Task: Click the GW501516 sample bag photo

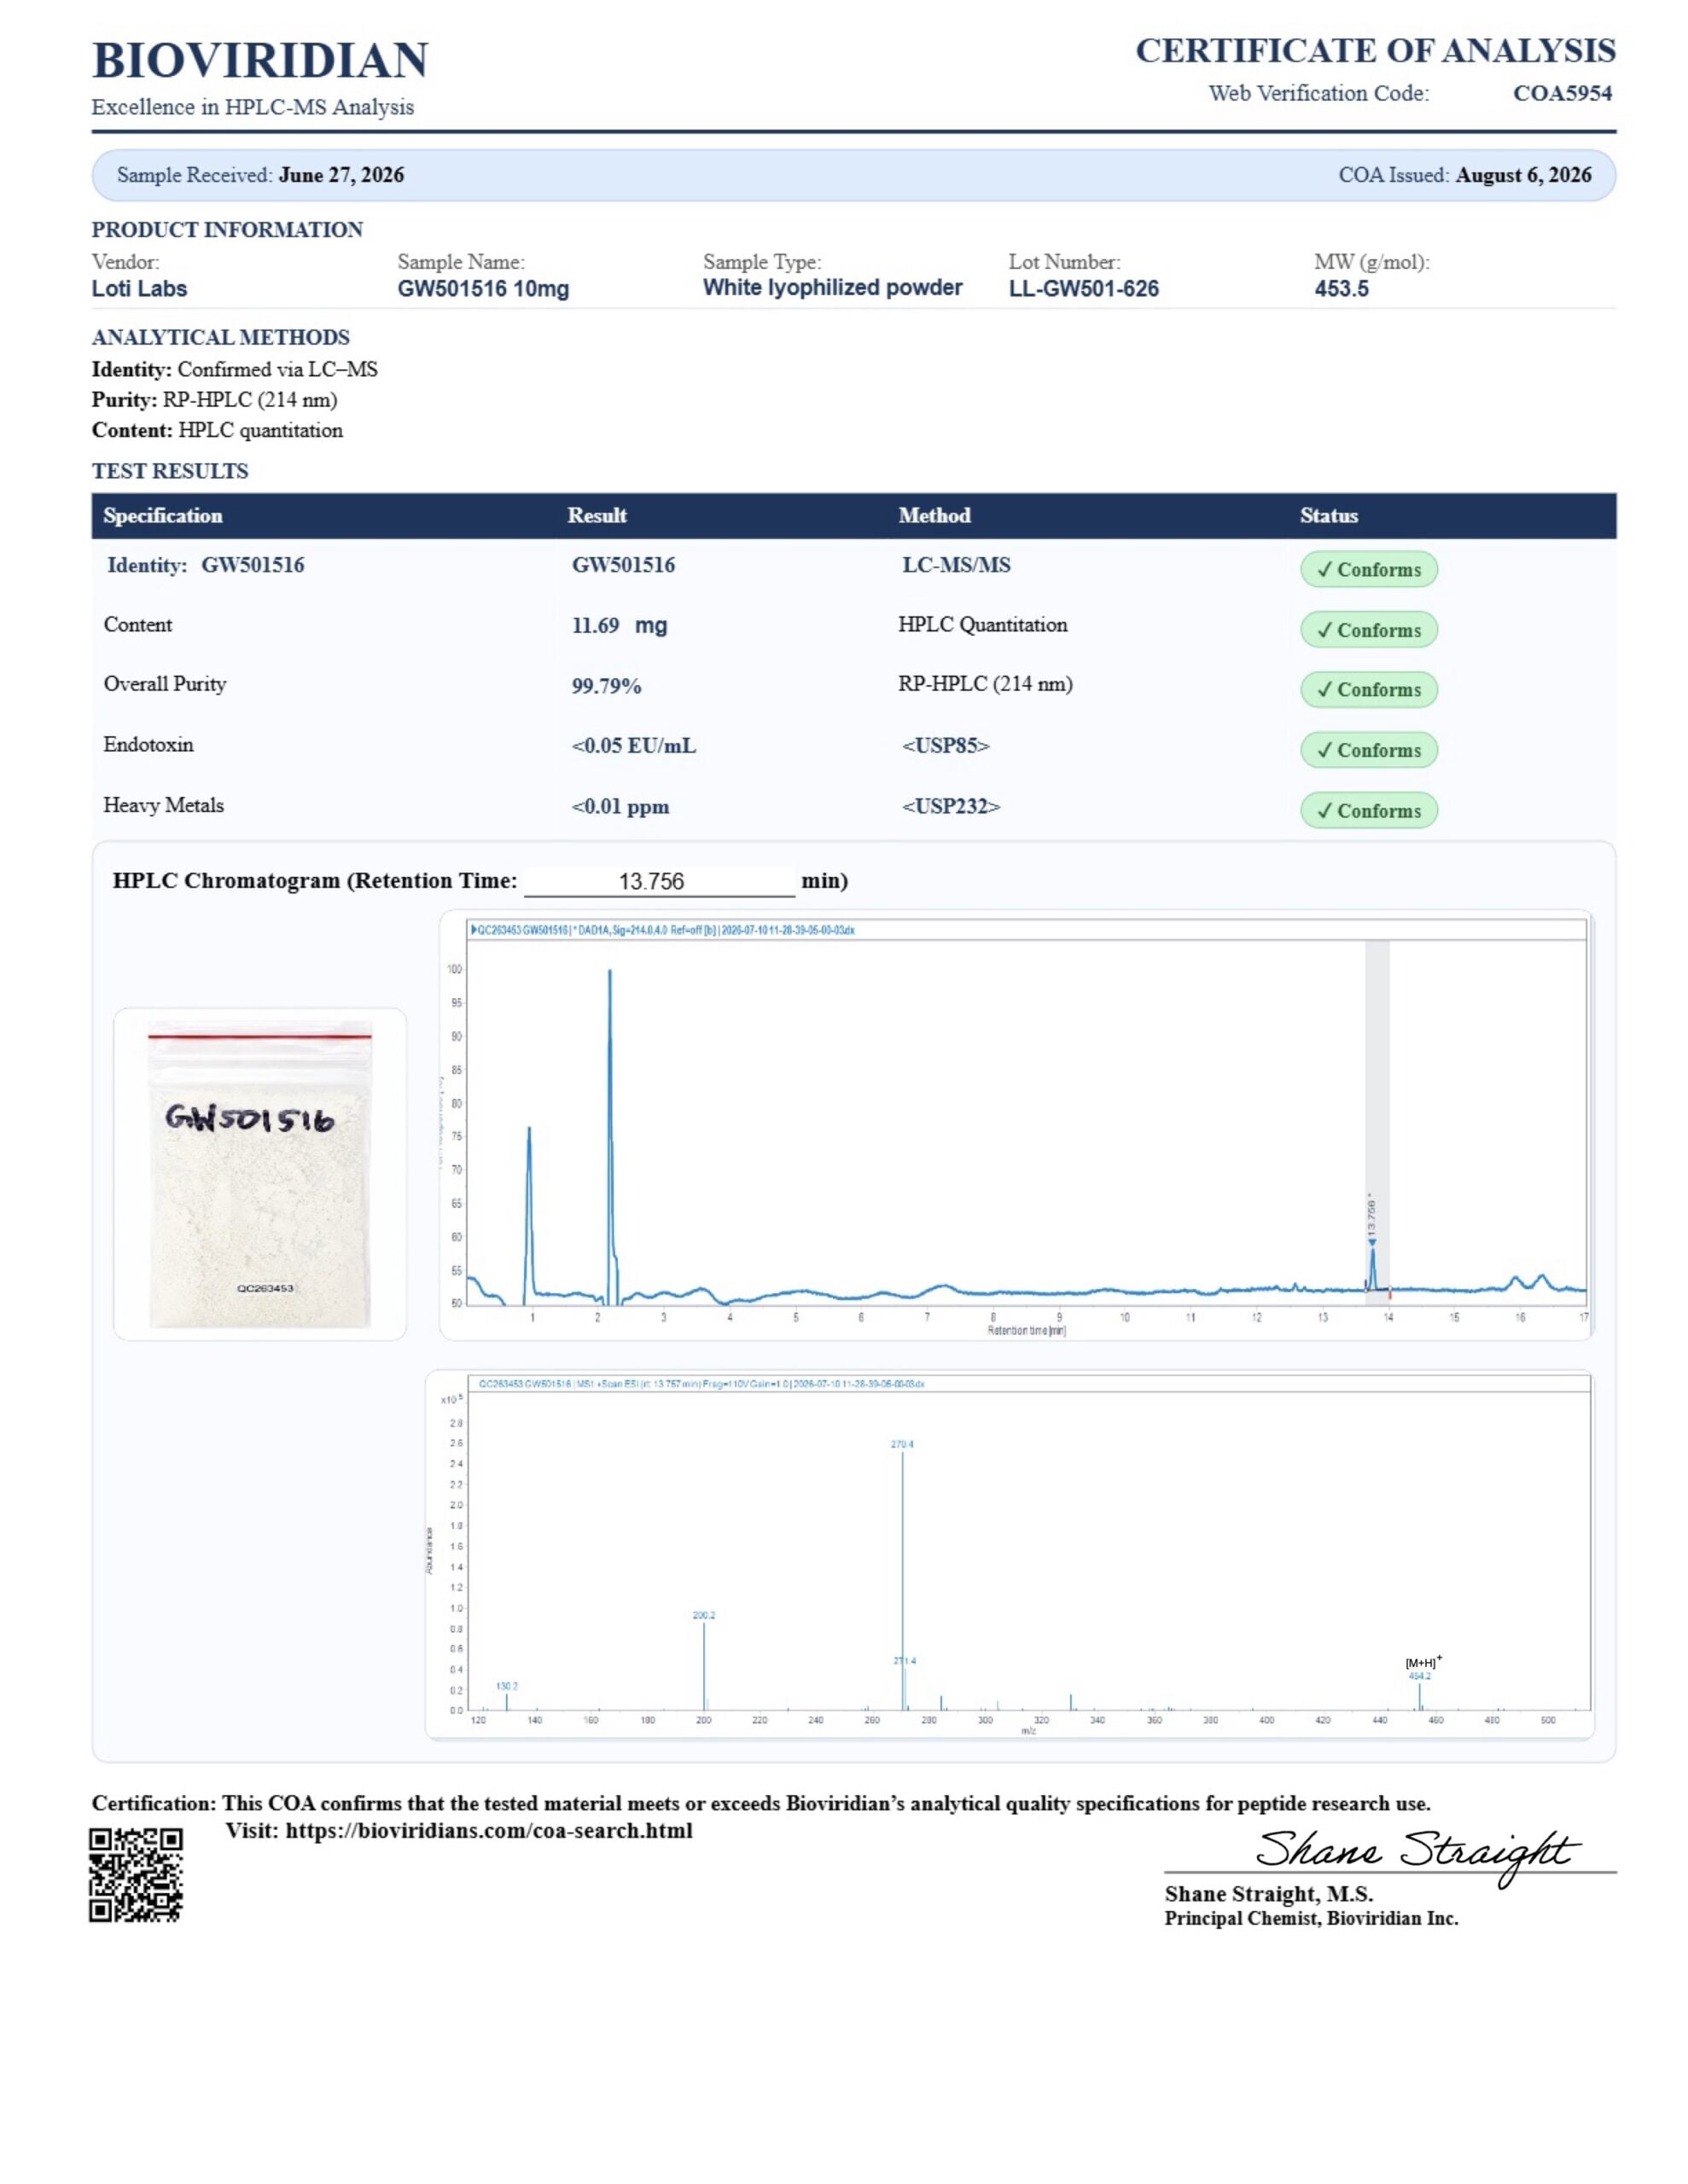Action: click(260, 1174)
